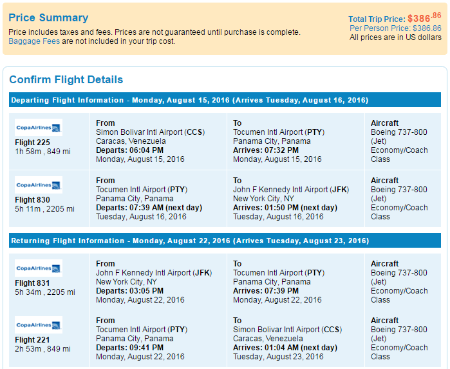Click the Copa Airlines logo for Flight 830
Image resolution: width=450 pixels, height=369 pixels.
(39, 185)
